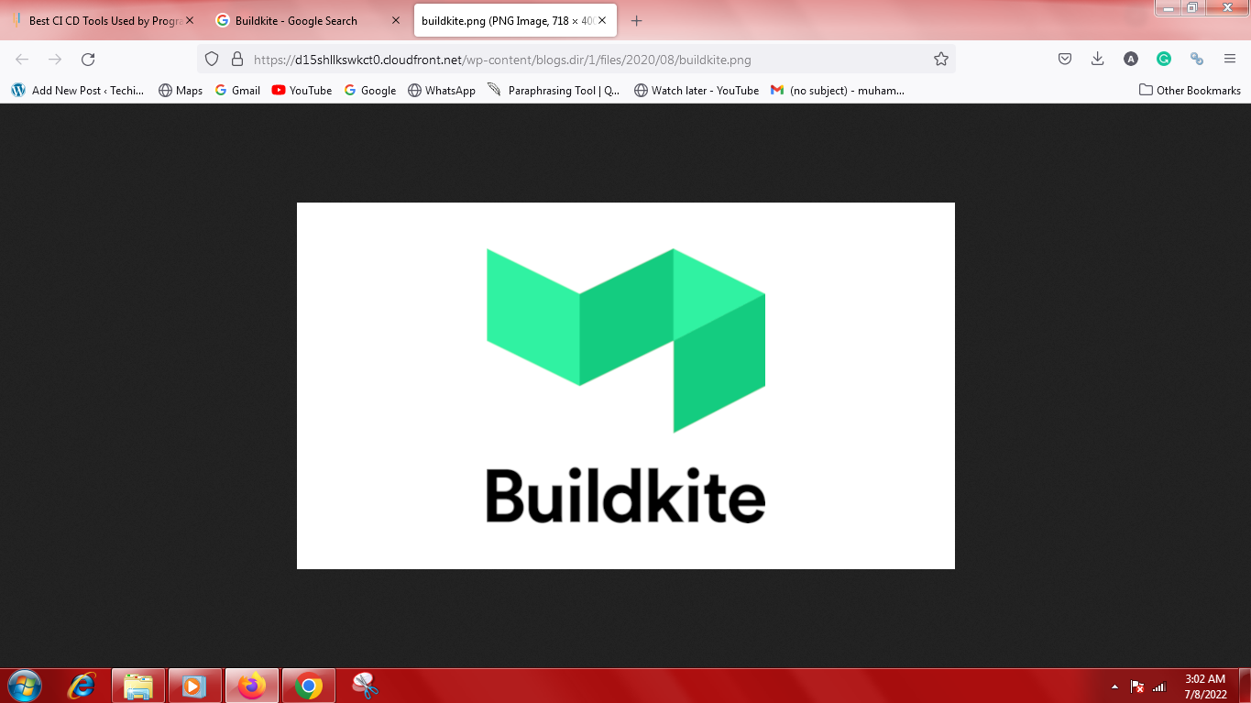Viewport: 1251px width, 703px height.
Task: Close the Buildkite Google Search tab
Action: pyautogui.click(x=396, y=20)
